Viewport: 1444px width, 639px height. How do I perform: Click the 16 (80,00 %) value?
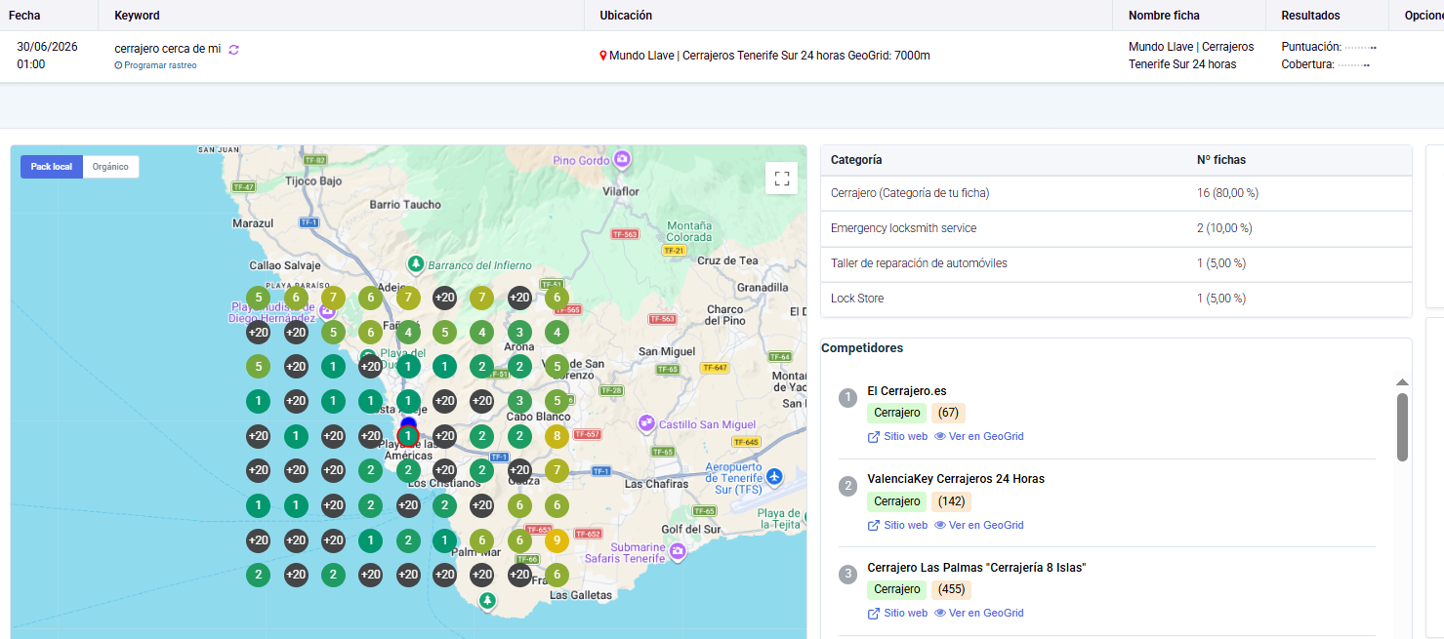[x=1227, y=193]
